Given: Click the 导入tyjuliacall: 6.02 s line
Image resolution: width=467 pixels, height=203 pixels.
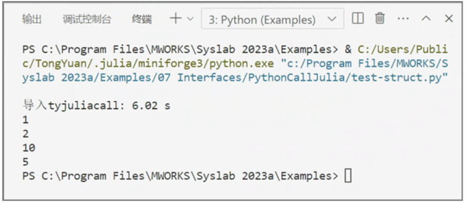Looking at the screenshot, I should tap(96, 105).
